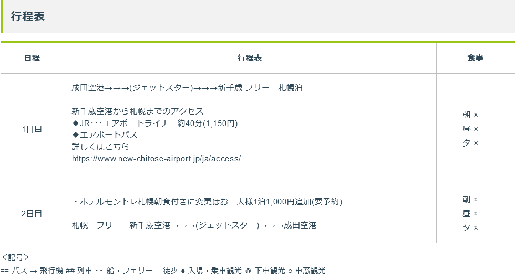Screen dimensions: 515x280
Task: Select the 食事 column header
Action: [x=475, y=58]
